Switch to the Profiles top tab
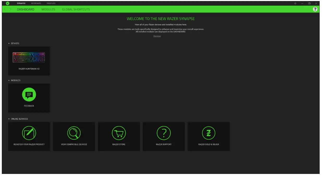322x176 pixels. pos(51,3)
